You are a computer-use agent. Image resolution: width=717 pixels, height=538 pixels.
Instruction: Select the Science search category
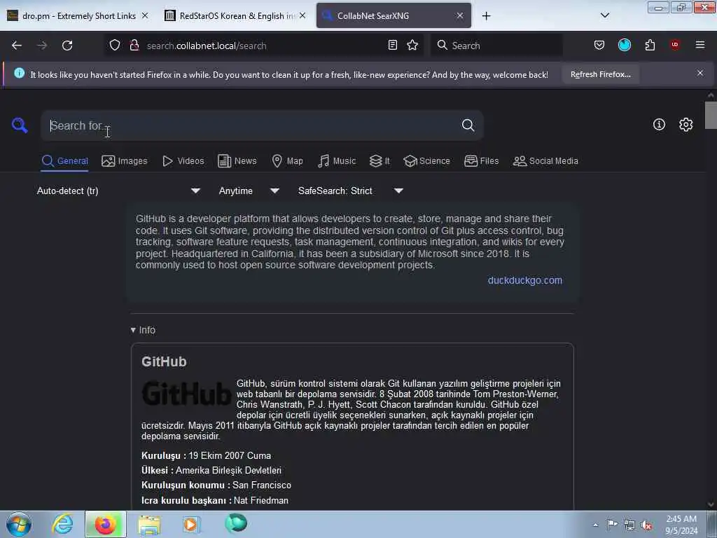[x=426, y=161]
